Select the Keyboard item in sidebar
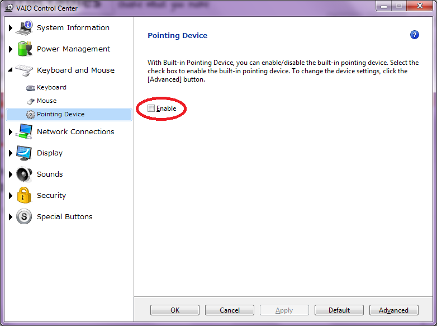This screenshot has height=326, width=437. 51,87
